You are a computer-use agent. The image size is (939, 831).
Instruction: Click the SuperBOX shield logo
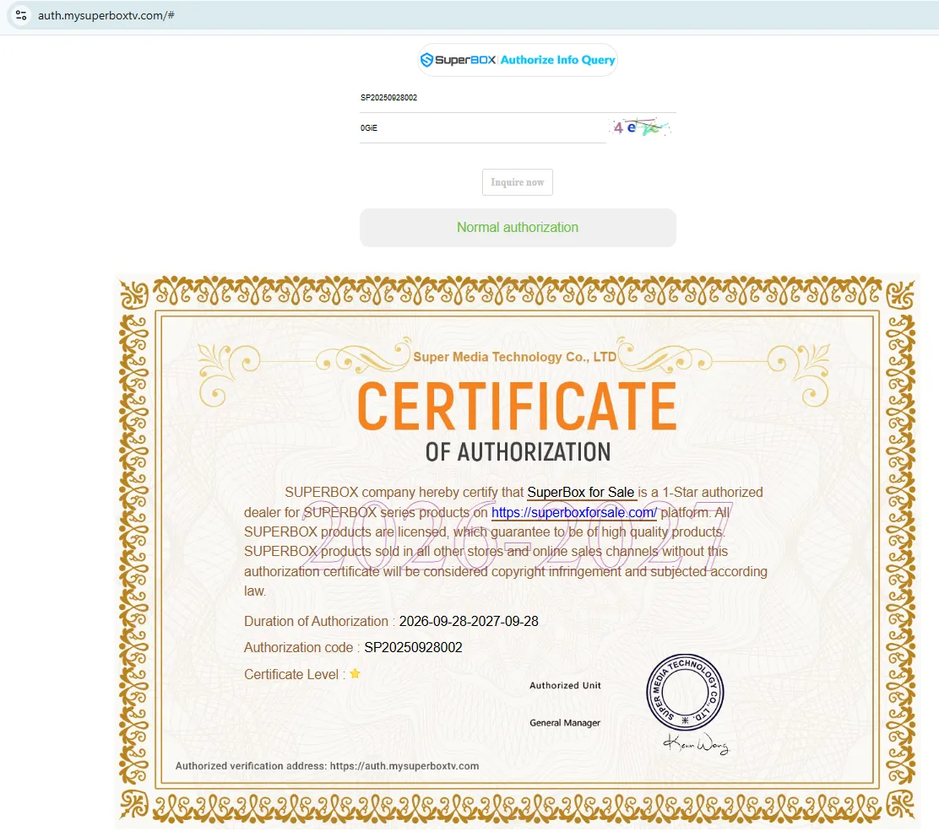426,60
